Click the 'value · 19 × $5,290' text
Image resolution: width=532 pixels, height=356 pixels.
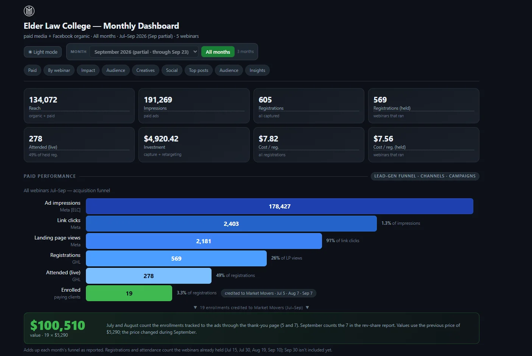(x=49, y=335)
